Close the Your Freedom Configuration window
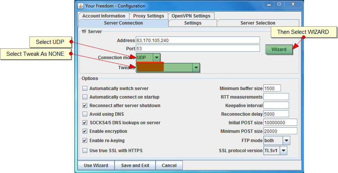The width and height of the screenshot is (338, 173). (x=293, y=4)
